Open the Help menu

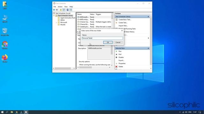click(x=71, y=7)
